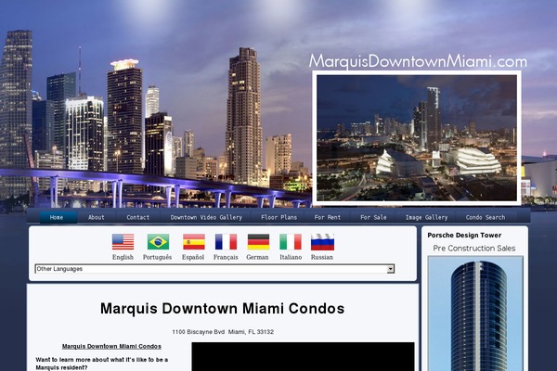Click the Porsche Design Tower heading

click(x=464, y=235)
